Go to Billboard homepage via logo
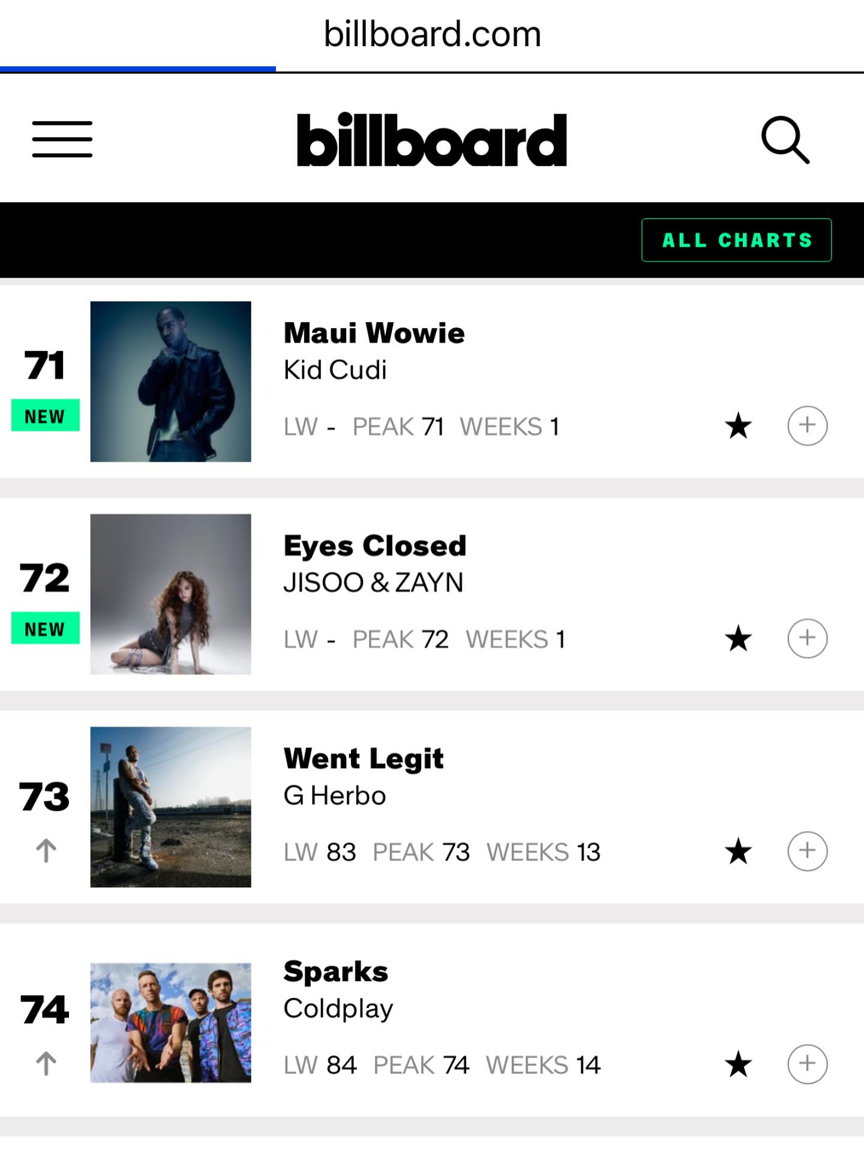The height and width of the screenshot is (1152, 864). coord(432,140)
